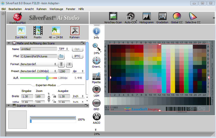
Task: Change Breite unit Inch dropdown
Action: (78, 96)
